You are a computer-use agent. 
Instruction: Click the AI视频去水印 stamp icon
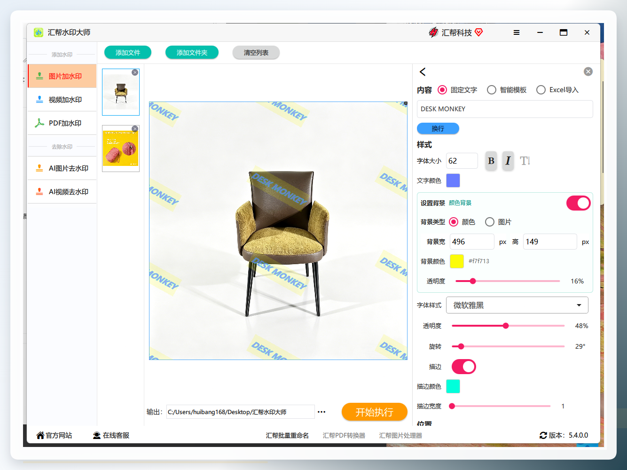[40, 192]
